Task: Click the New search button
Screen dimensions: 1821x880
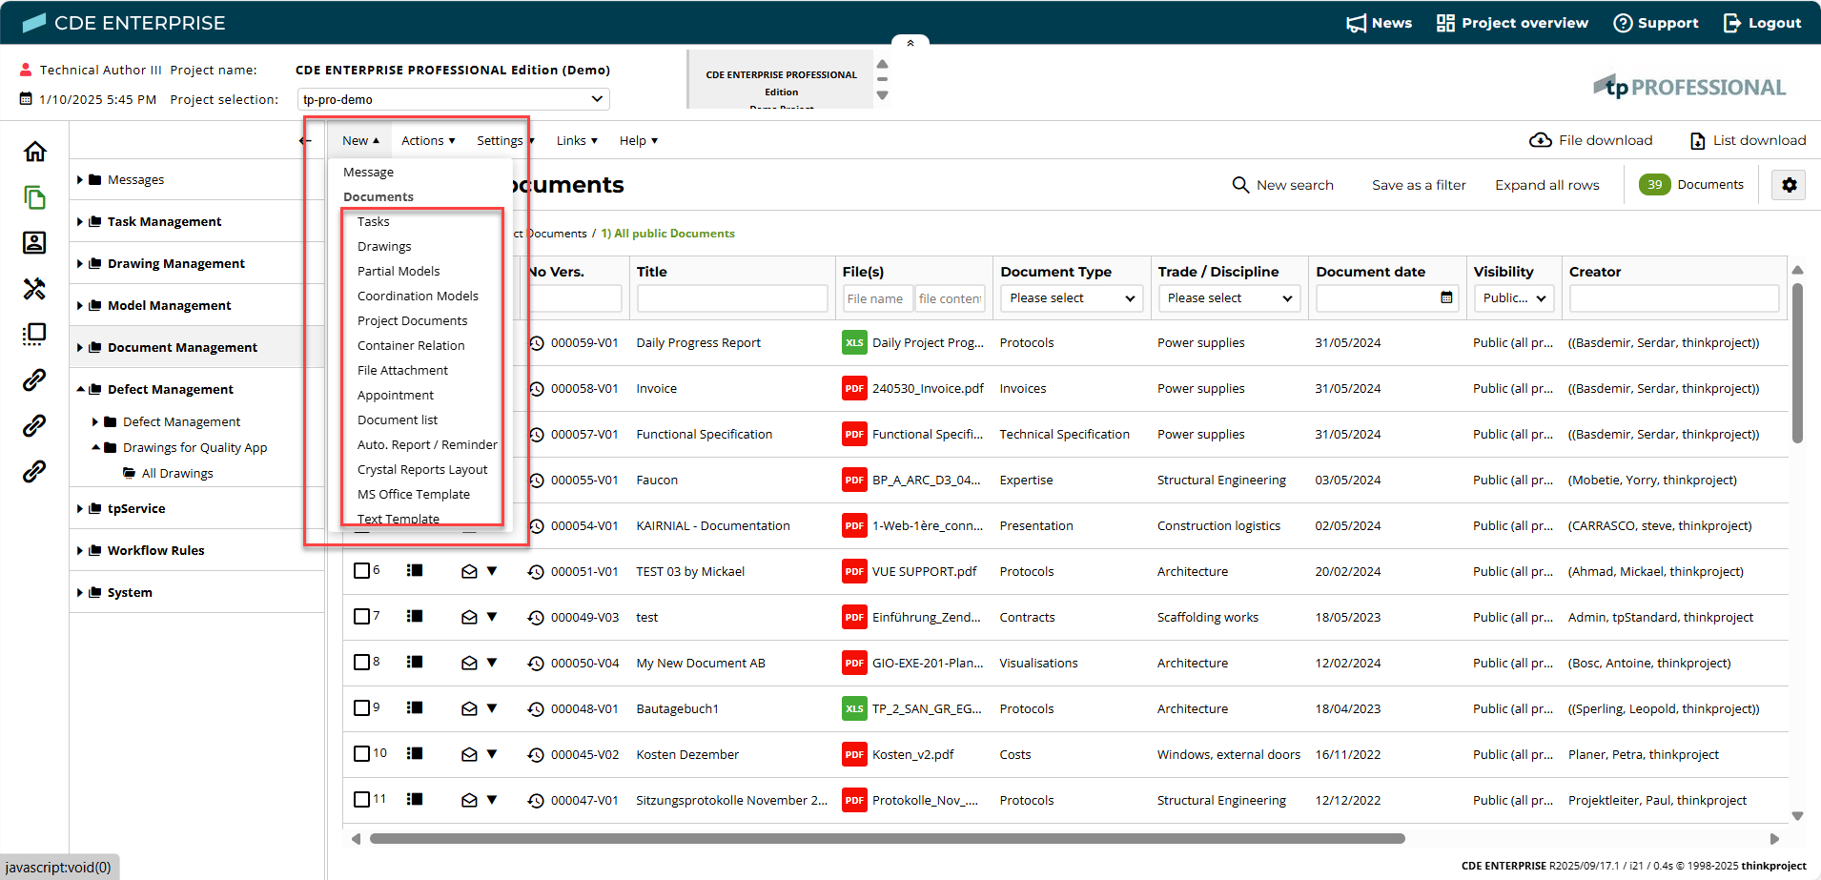Action: [1282, 185]
